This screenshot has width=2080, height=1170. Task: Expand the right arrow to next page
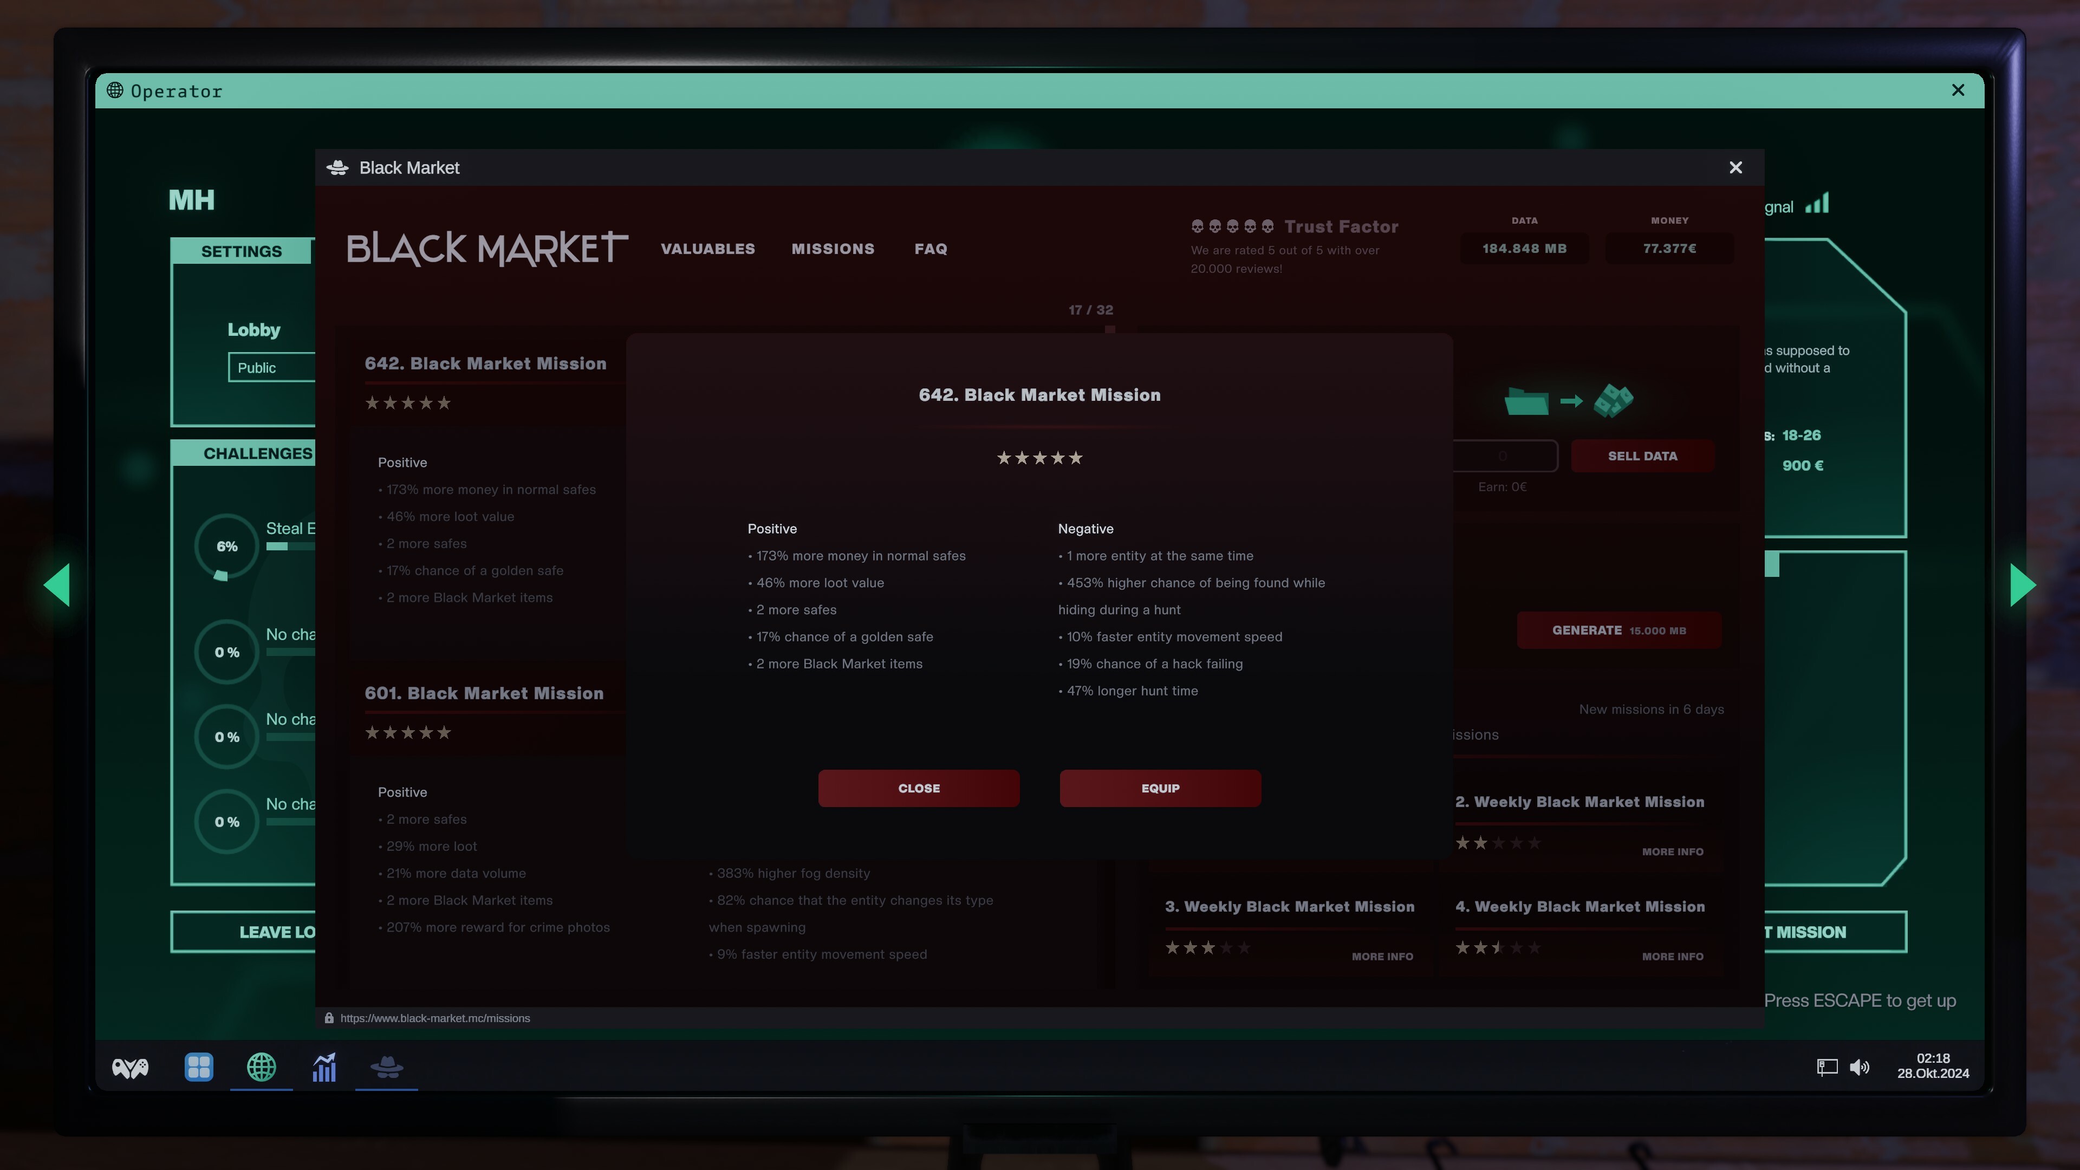pos(2022,584)
